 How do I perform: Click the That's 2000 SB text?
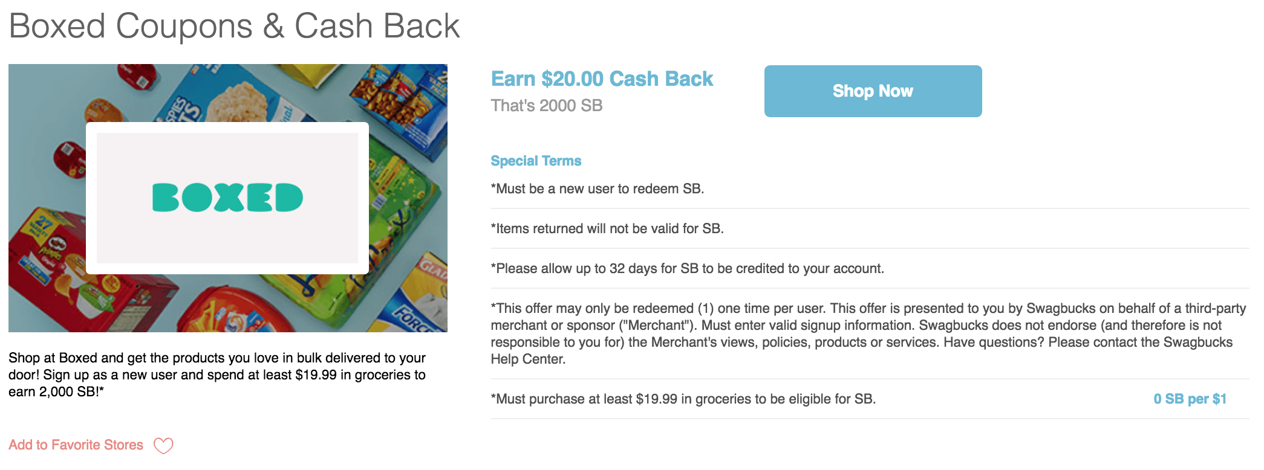[546, 106]
